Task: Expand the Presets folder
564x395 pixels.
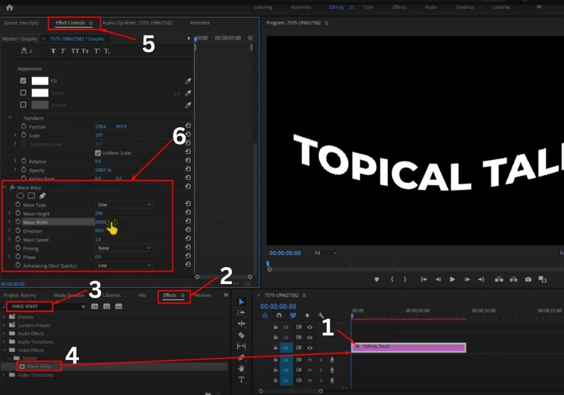Action: click(4, 317)
